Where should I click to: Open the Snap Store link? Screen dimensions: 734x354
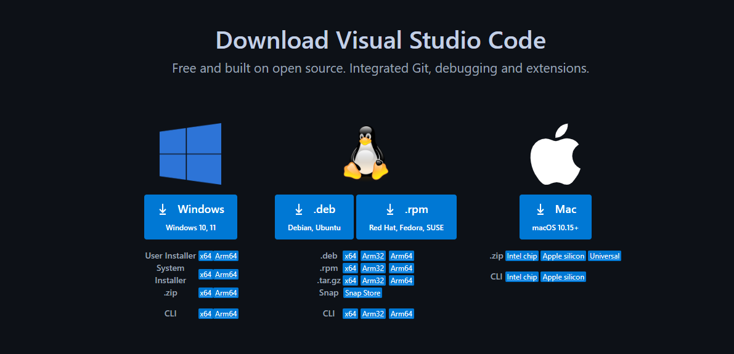pos(362,293)
